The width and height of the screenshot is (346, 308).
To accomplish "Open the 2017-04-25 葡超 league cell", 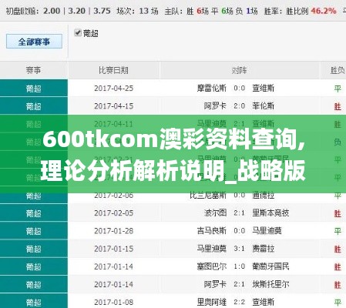I will click(34, 89).
